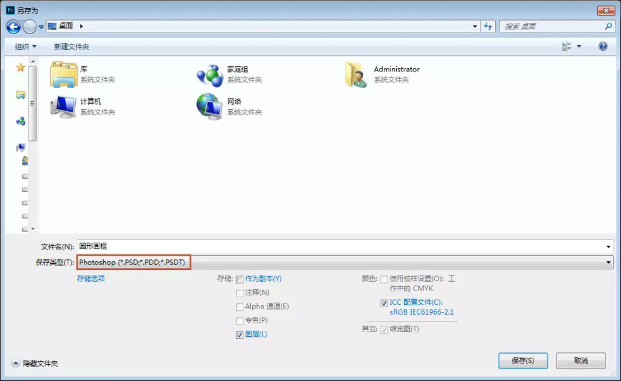Viewport: 621px width, 381px height.
Task: Check the Alpha 通道 option
Action: 240,307
